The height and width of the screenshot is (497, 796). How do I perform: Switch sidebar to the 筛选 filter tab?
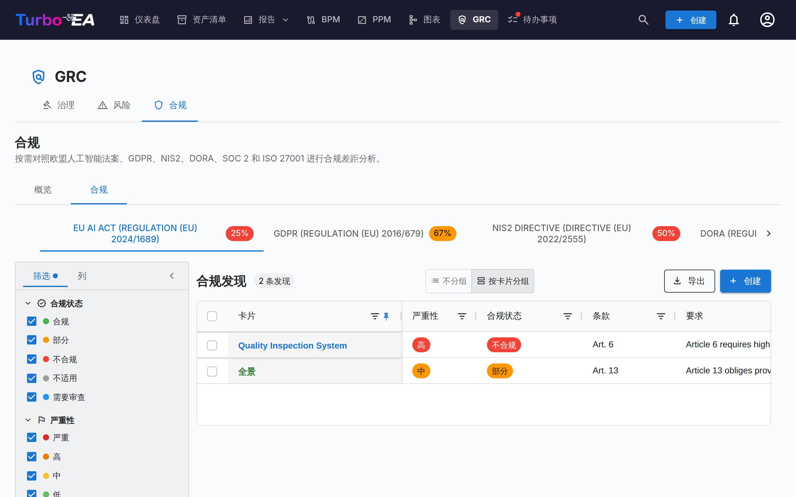point(45,276)
